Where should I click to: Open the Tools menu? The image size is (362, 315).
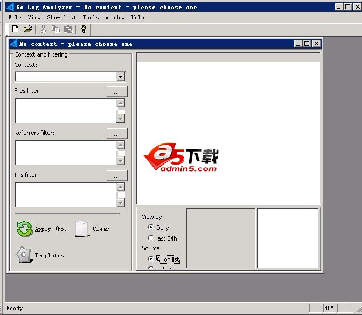pyautogui.click(x=90, y=18)
